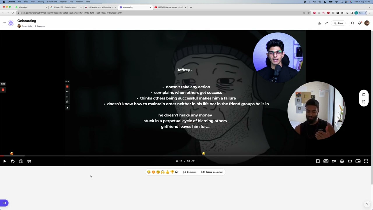Switch the video to fullscreen
This screenshot has width=373, height=210.
[366, 161]
